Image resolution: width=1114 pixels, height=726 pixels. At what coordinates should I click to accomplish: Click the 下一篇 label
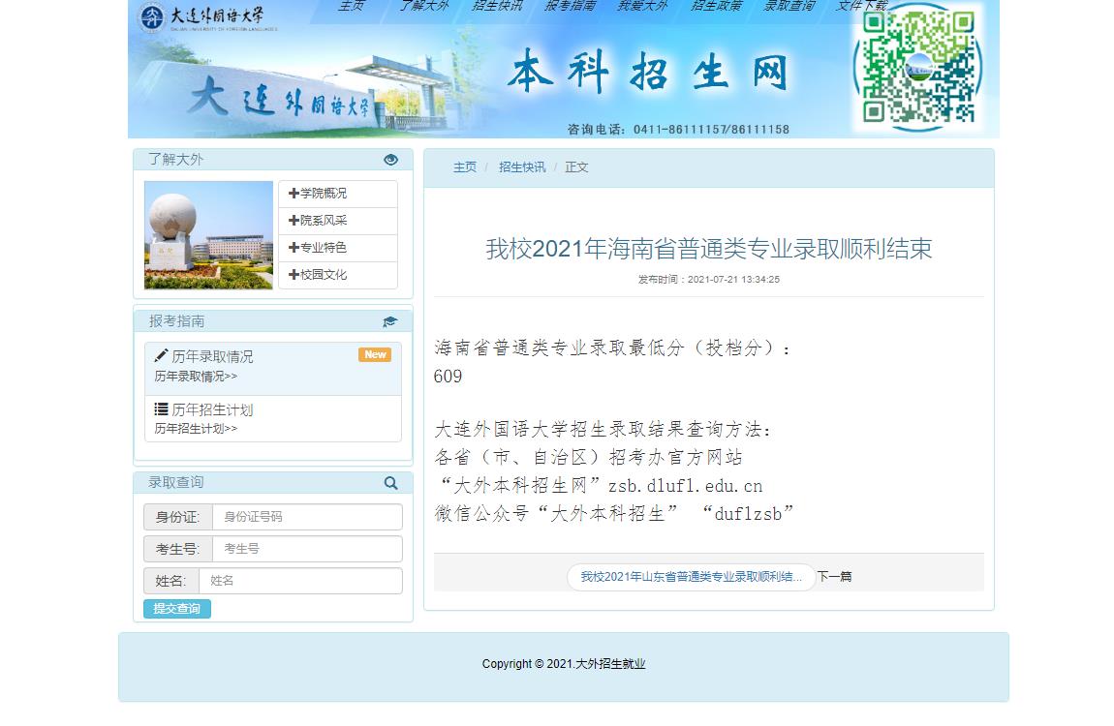tap(834, 577)
